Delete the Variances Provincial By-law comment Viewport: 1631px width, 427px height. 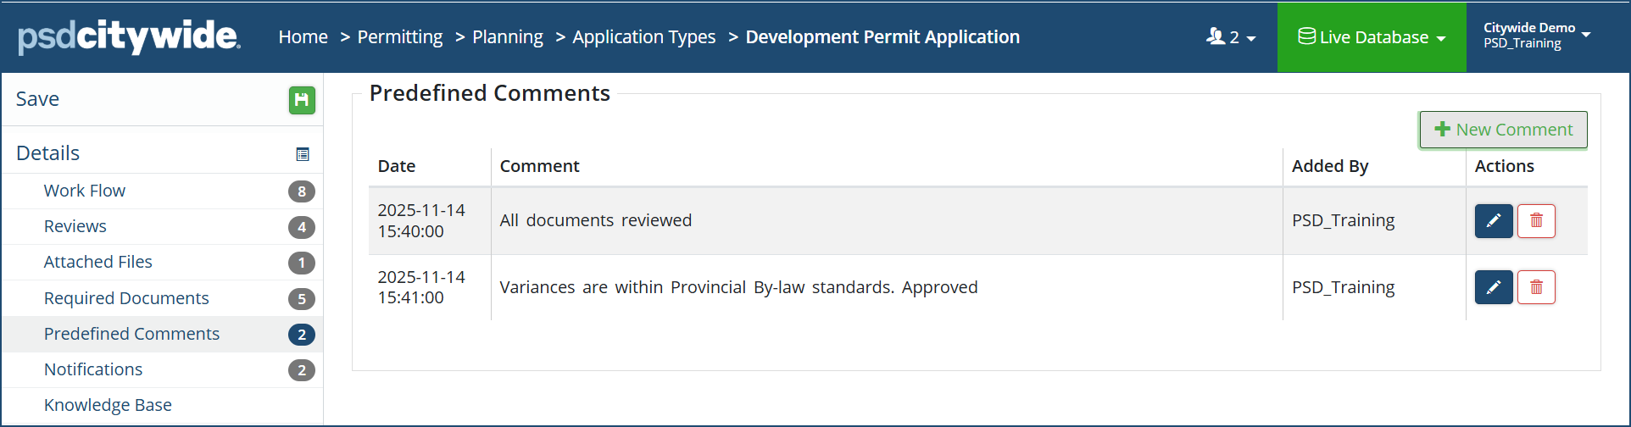coord(1535,287)
